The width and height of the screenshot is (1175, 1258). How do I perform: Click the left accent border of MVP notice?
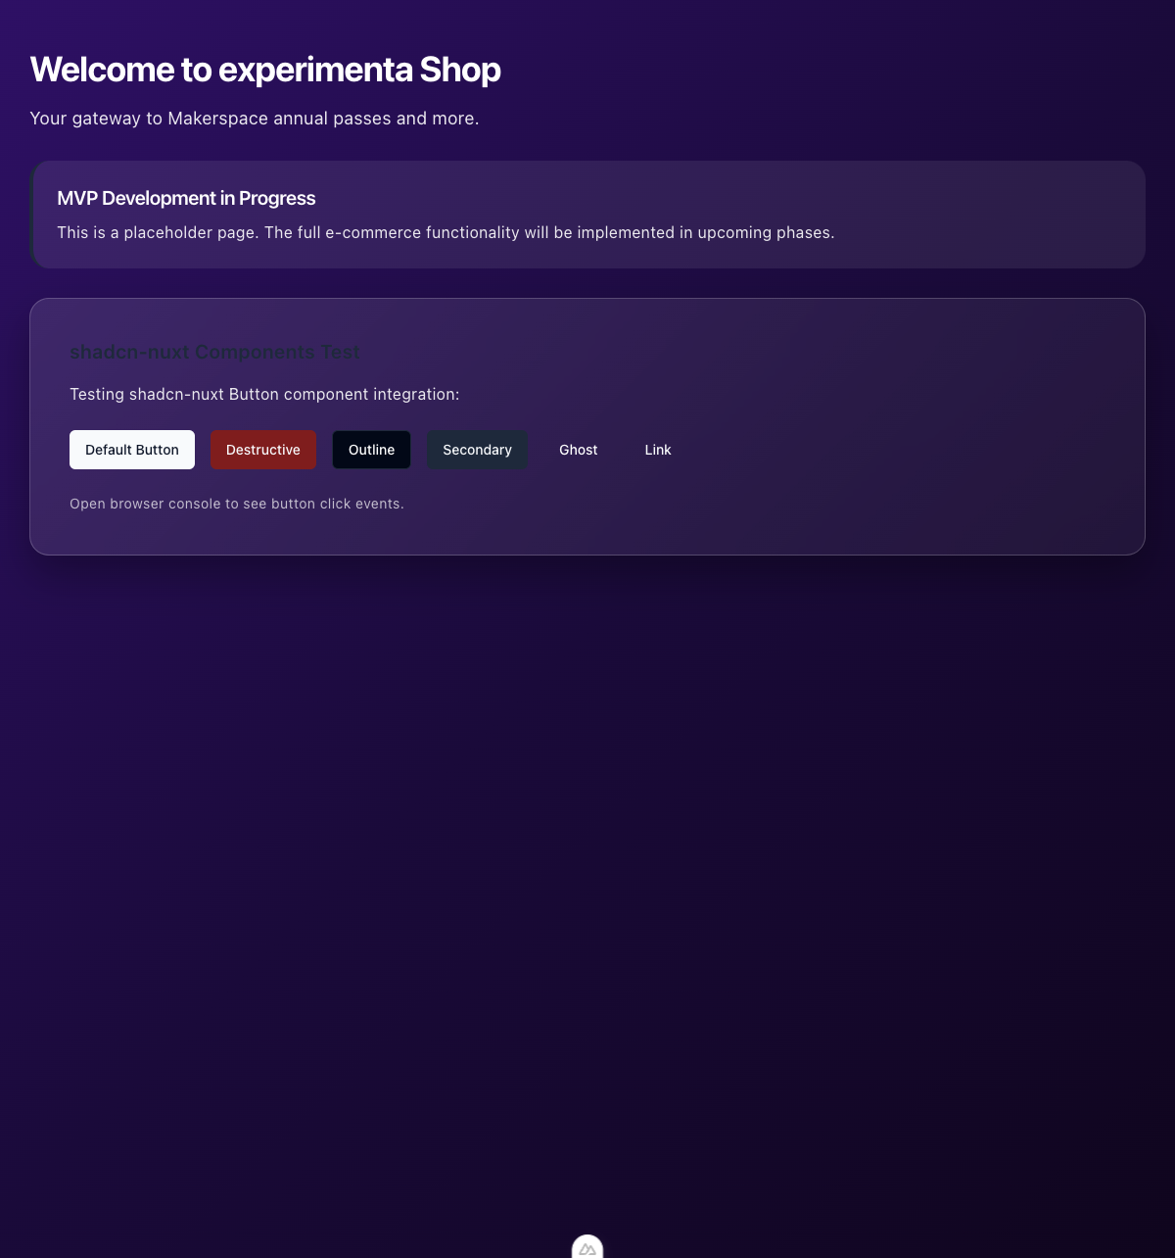point(32,215)
